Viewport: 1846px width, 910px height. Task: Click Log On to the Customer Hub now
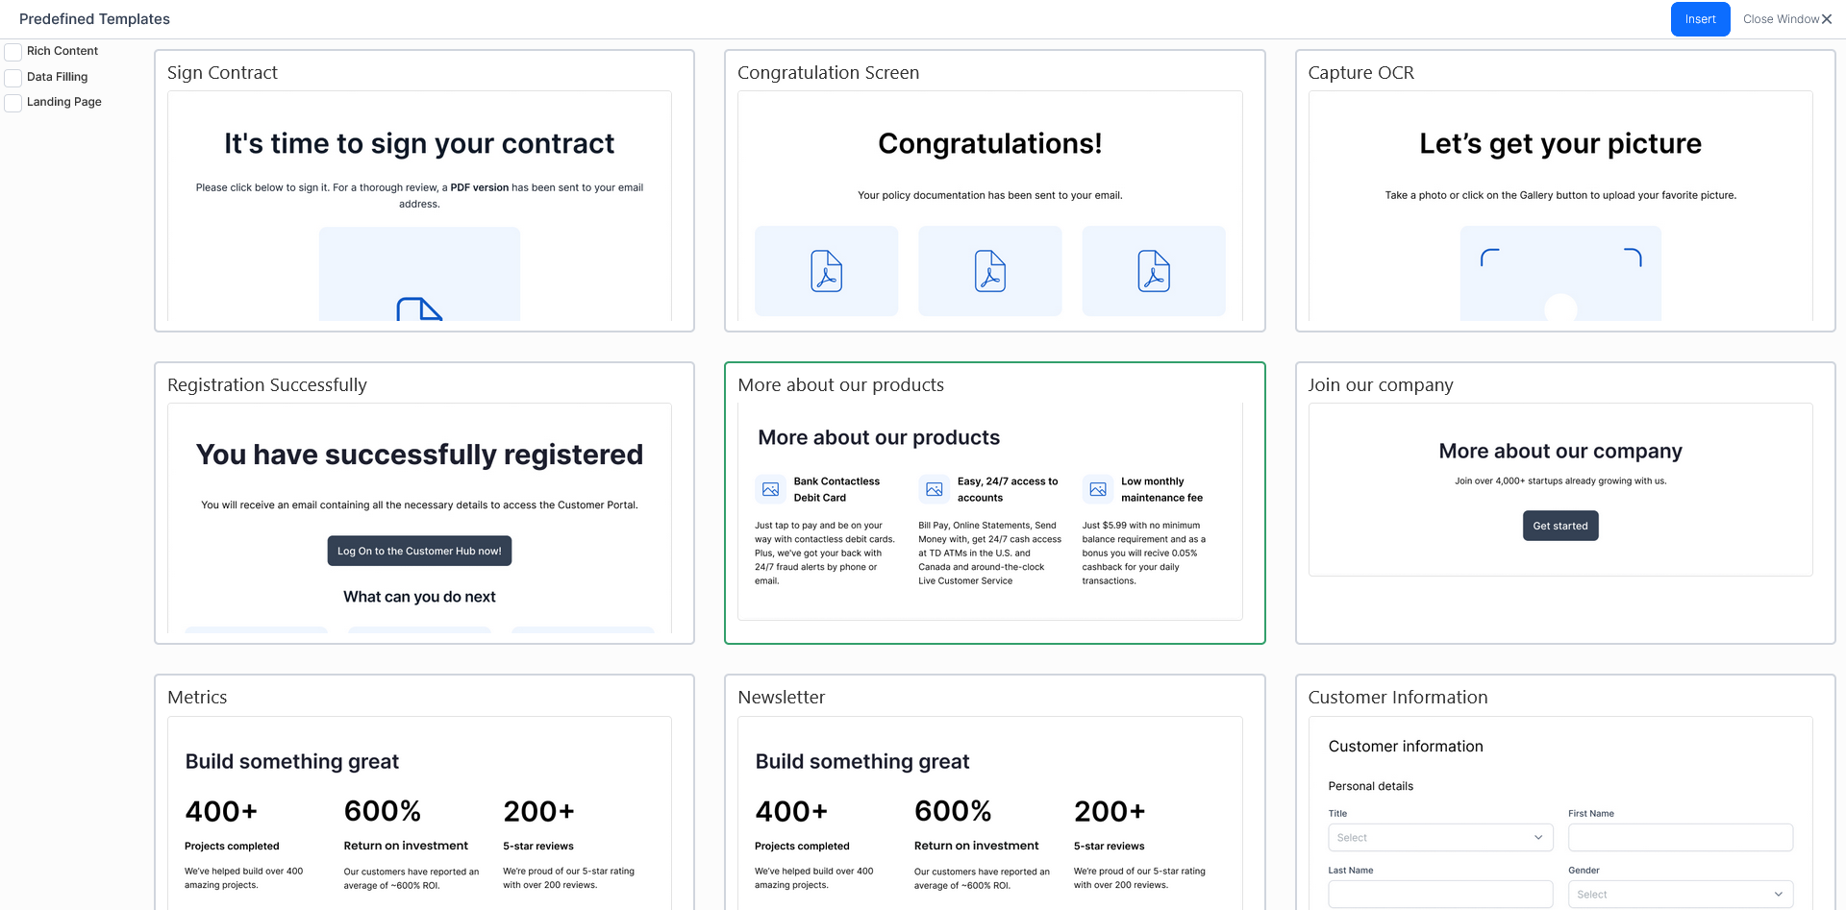[419, 551]
